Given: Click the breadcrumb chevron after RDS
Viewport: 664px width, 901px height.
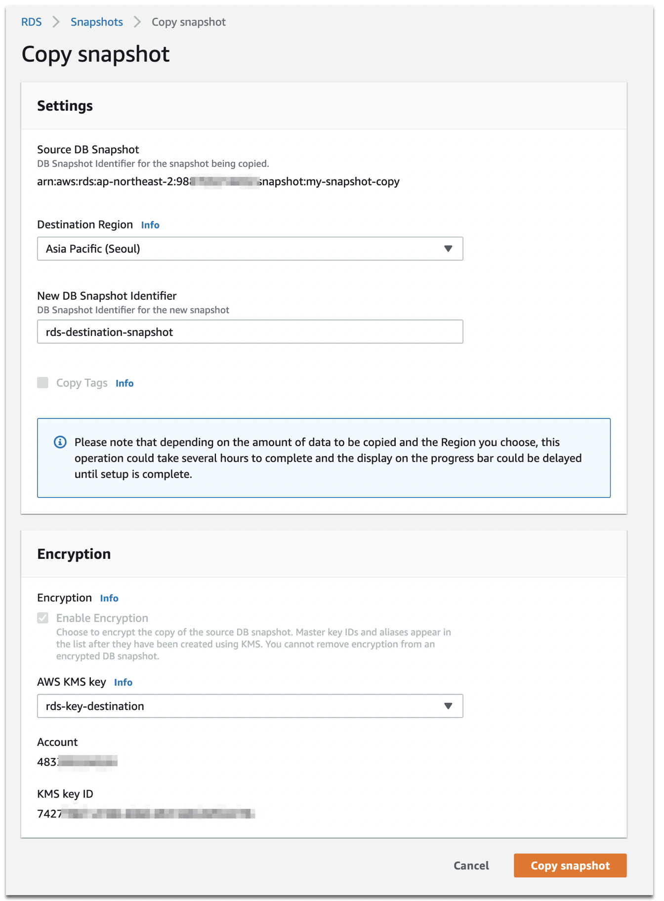Looking at the screenshot, I should [x=56, y=22].
